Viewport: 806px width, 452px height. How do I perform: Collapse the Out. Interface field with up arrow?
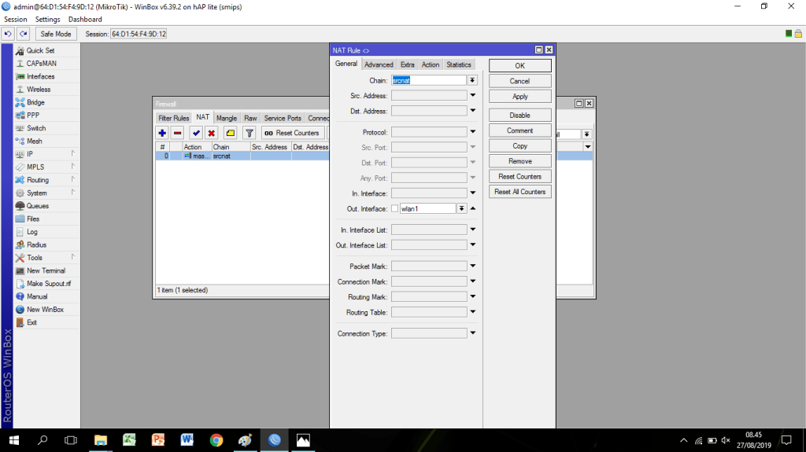[x=473, y=208]
